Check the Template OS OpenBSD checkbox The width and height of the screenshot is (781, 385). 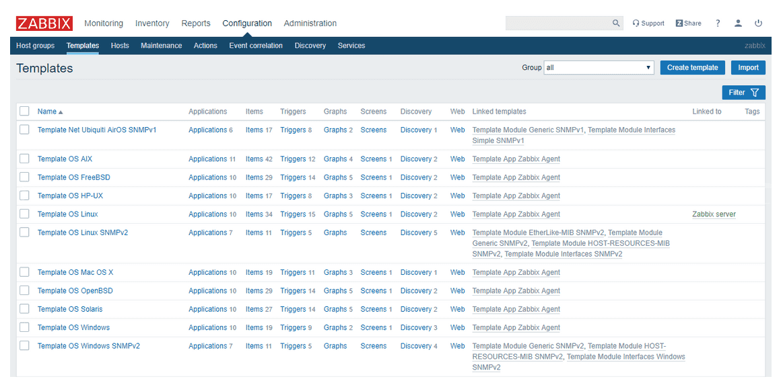pos(24,291)
